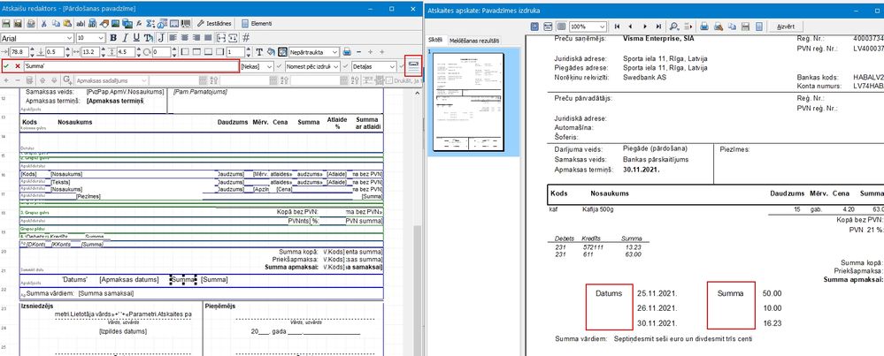The image size is (884, 356).
Task: Click the Aizvērt button to close the preview
Action: tap(785, 27)
